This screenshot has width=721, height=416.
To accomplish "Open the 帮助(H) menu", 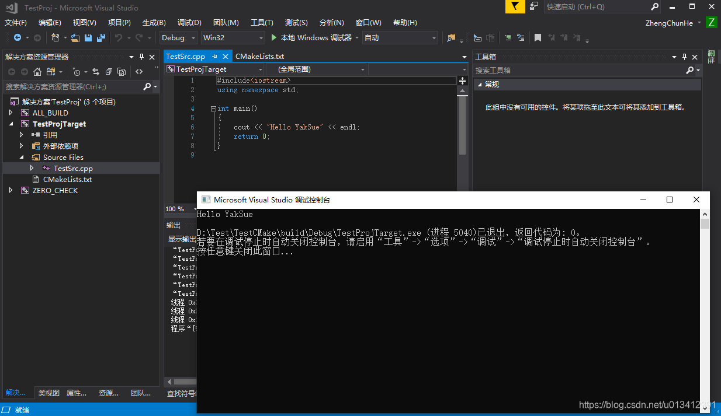I will [x=405, y=23].
